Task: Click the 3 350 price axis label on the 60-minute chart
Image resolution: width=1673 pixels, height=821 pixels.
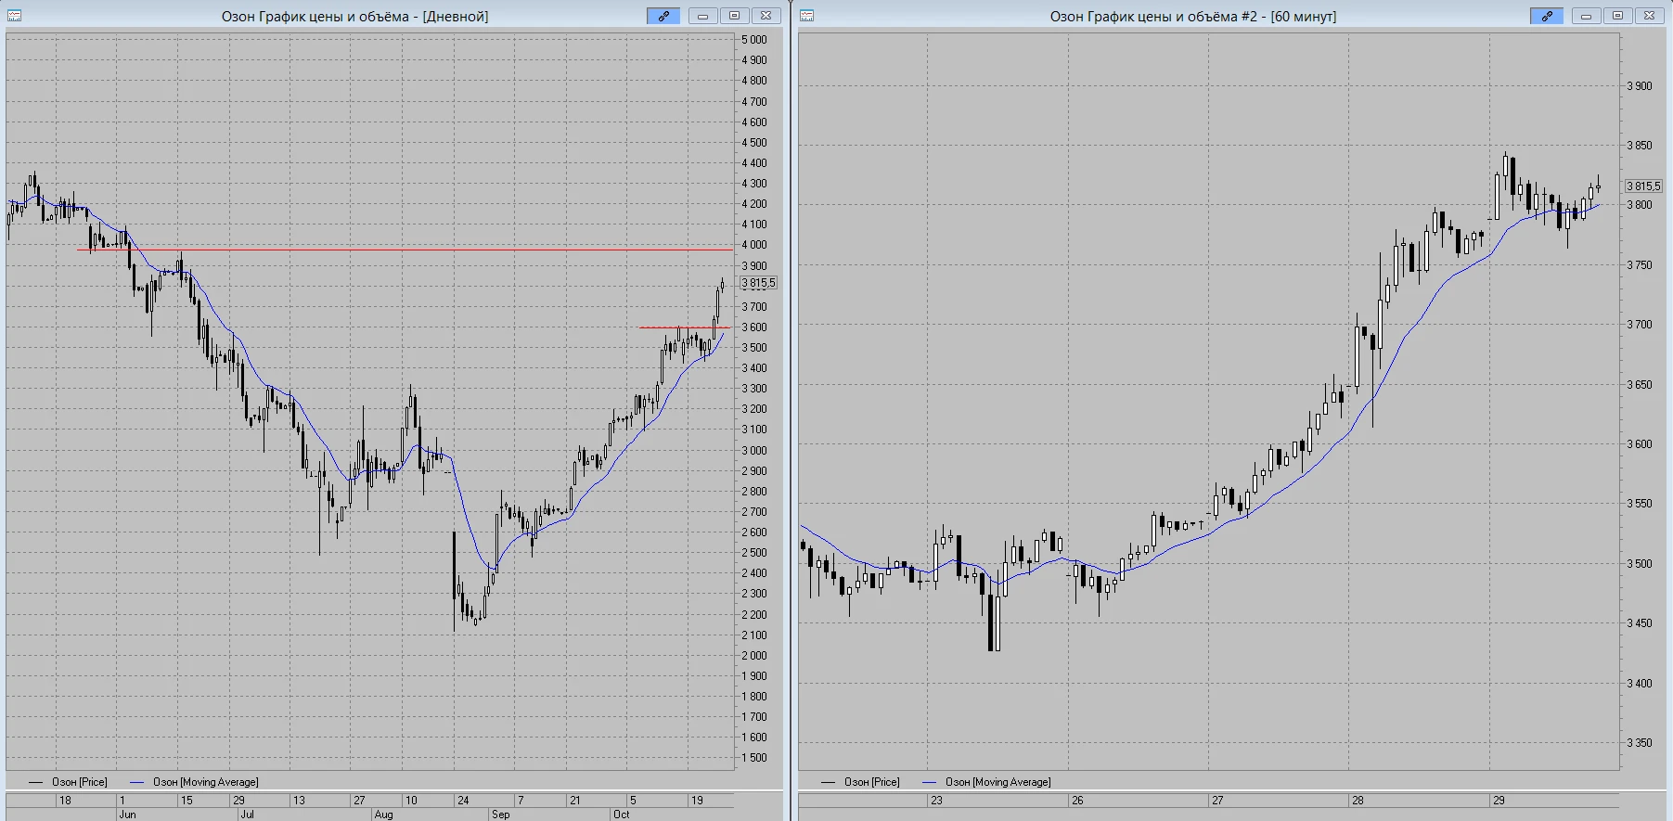Action: 1640,743
